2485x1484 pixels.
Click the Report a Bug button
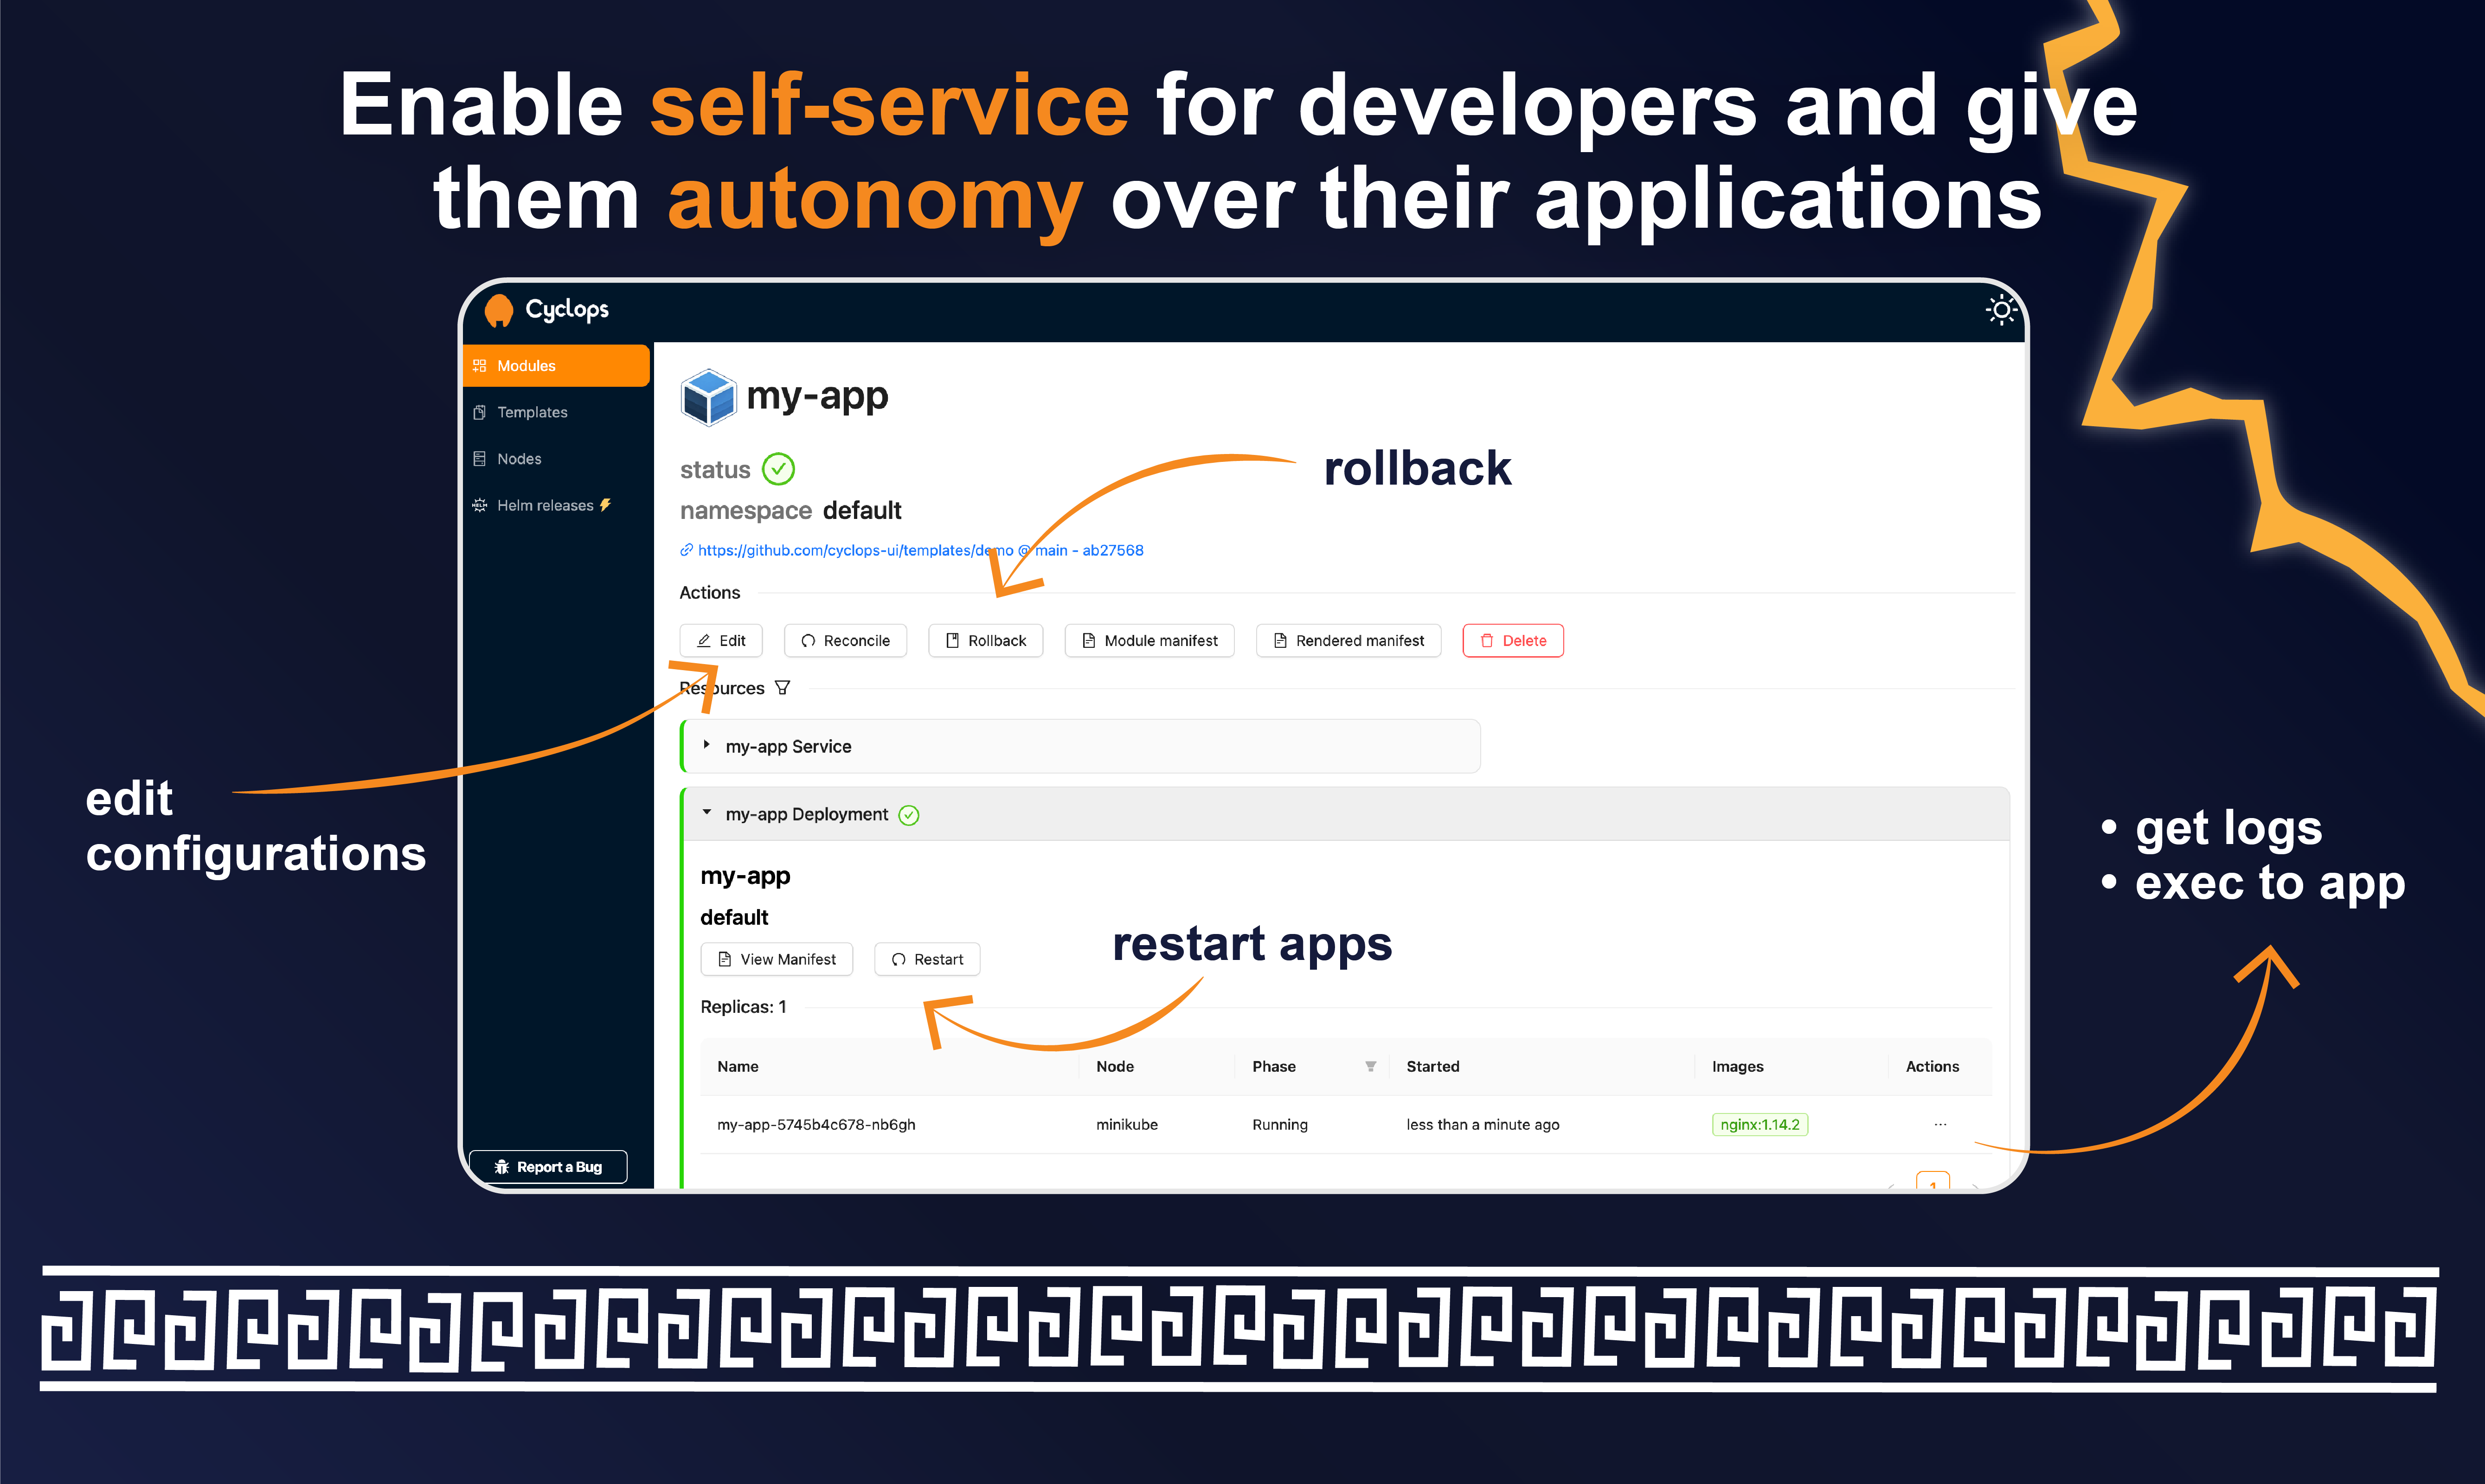[x=548, y=1166]
